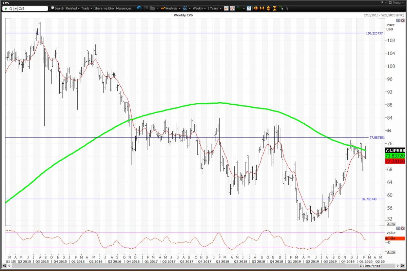The image size is (407, 271).
Task: Click the window restore icon near Menu
Action: tap(390, 3)
